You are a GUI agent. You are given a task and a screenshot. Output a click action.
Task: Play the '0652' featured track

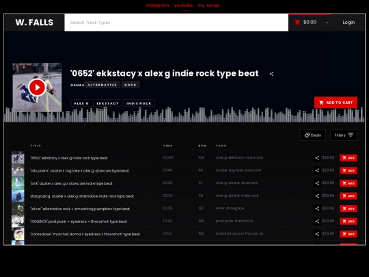click(37, 88)
